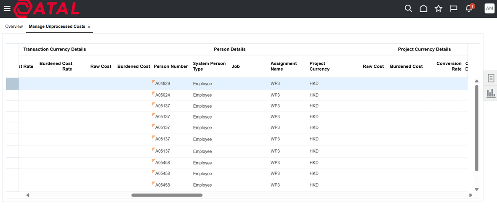Click vertical scrollbar up arrow
Image resolution: width=497 pixels, height=222 pixels.
click(x=476, y=81)
